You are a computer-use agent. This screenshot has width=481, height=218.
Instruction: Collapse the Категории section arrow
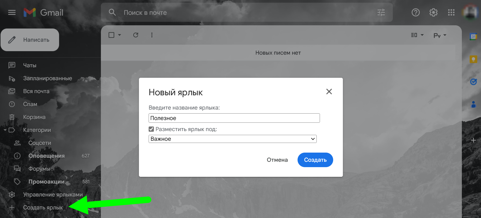tap(5, 130)
